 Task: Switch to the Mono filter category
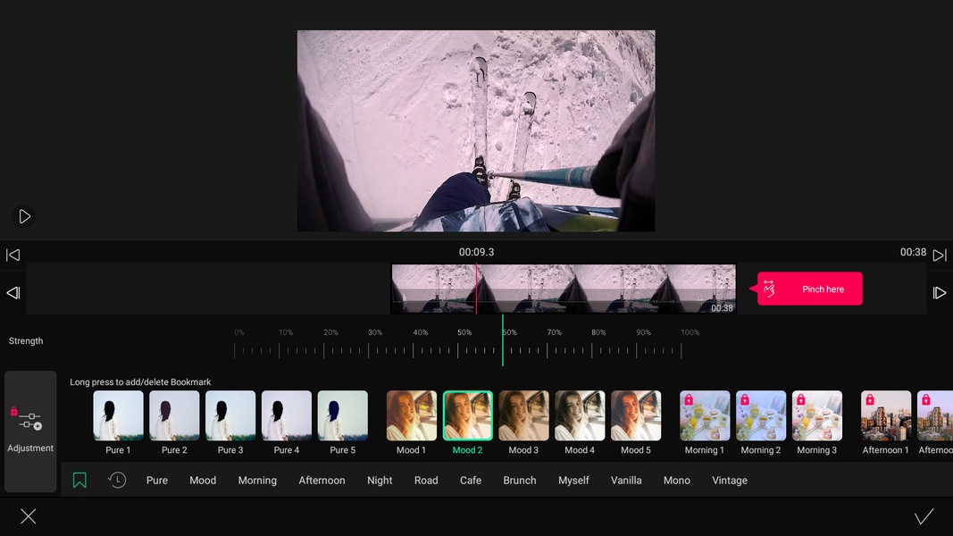(x=676, y=480)
